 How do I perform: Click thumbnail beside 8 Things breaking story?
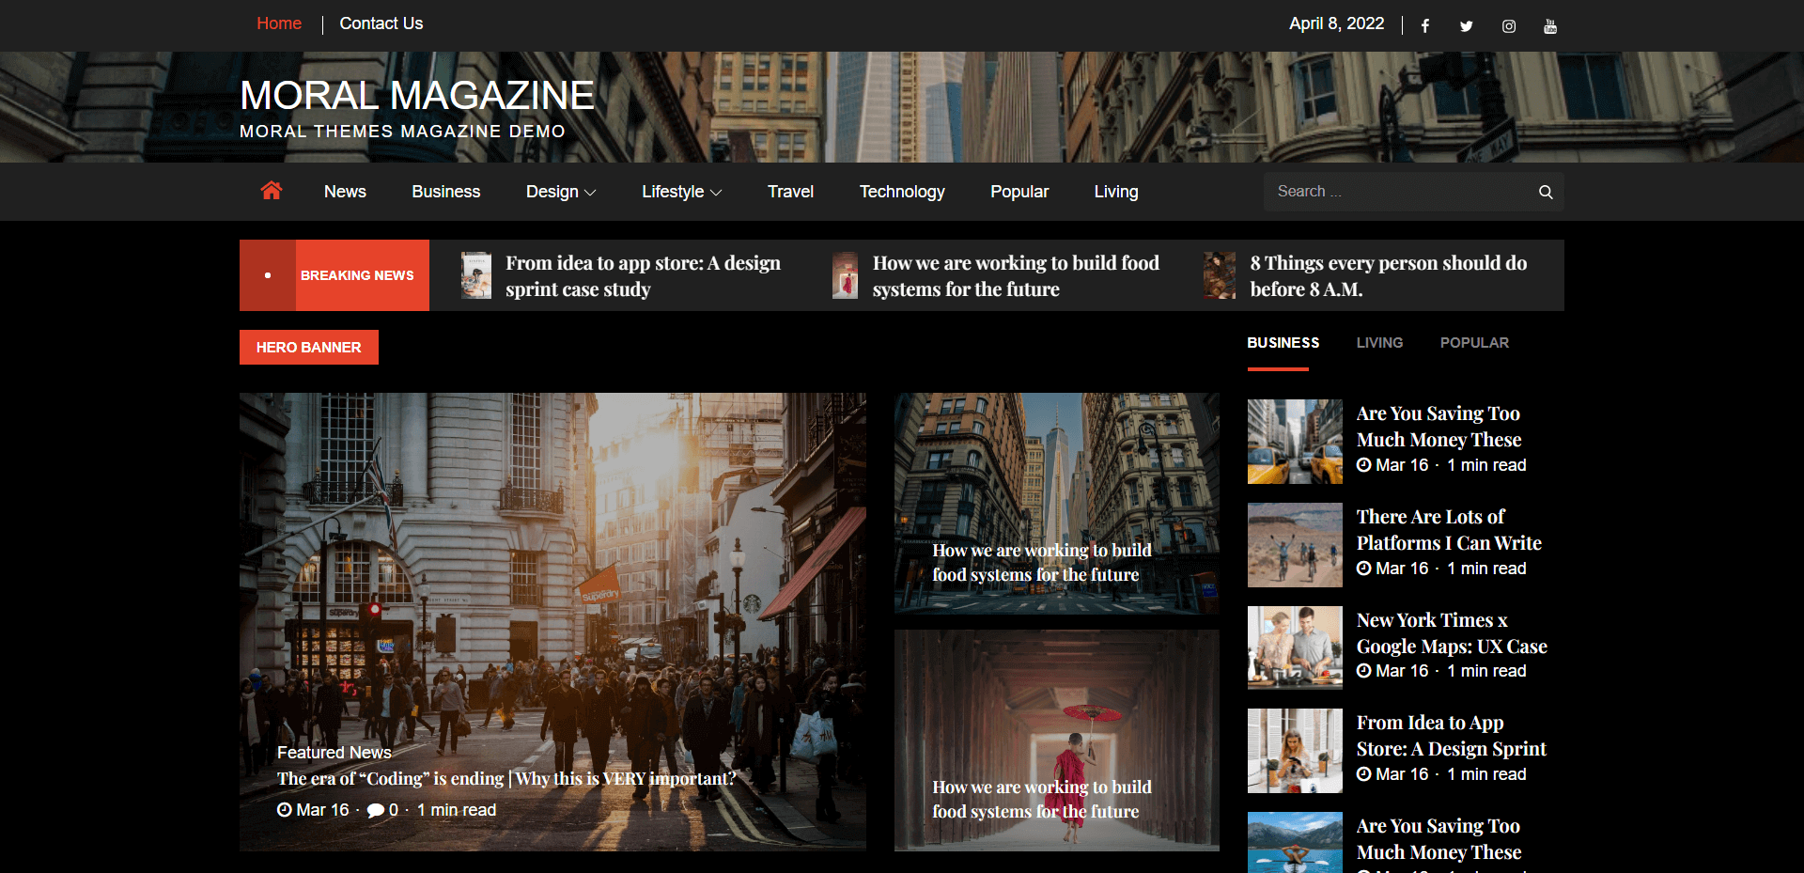pos(1220,275)
